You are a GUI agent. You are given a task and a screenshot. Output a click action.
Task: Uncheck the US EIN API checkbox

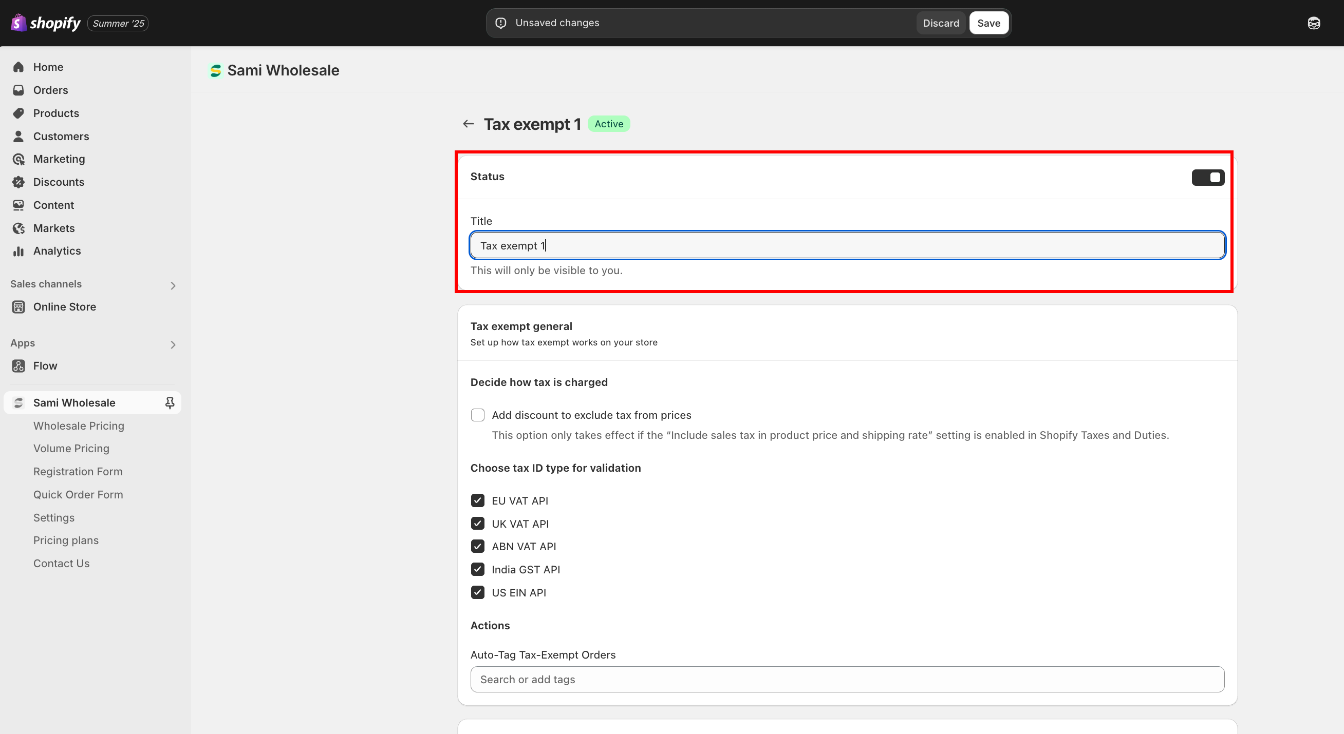(x=477, y=592)
